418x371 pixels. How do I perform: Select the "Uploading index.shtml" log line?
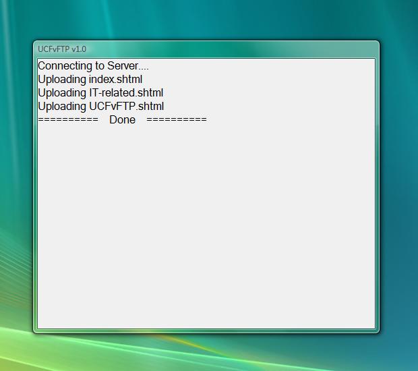pyautogui.click(x=90, y=80)
